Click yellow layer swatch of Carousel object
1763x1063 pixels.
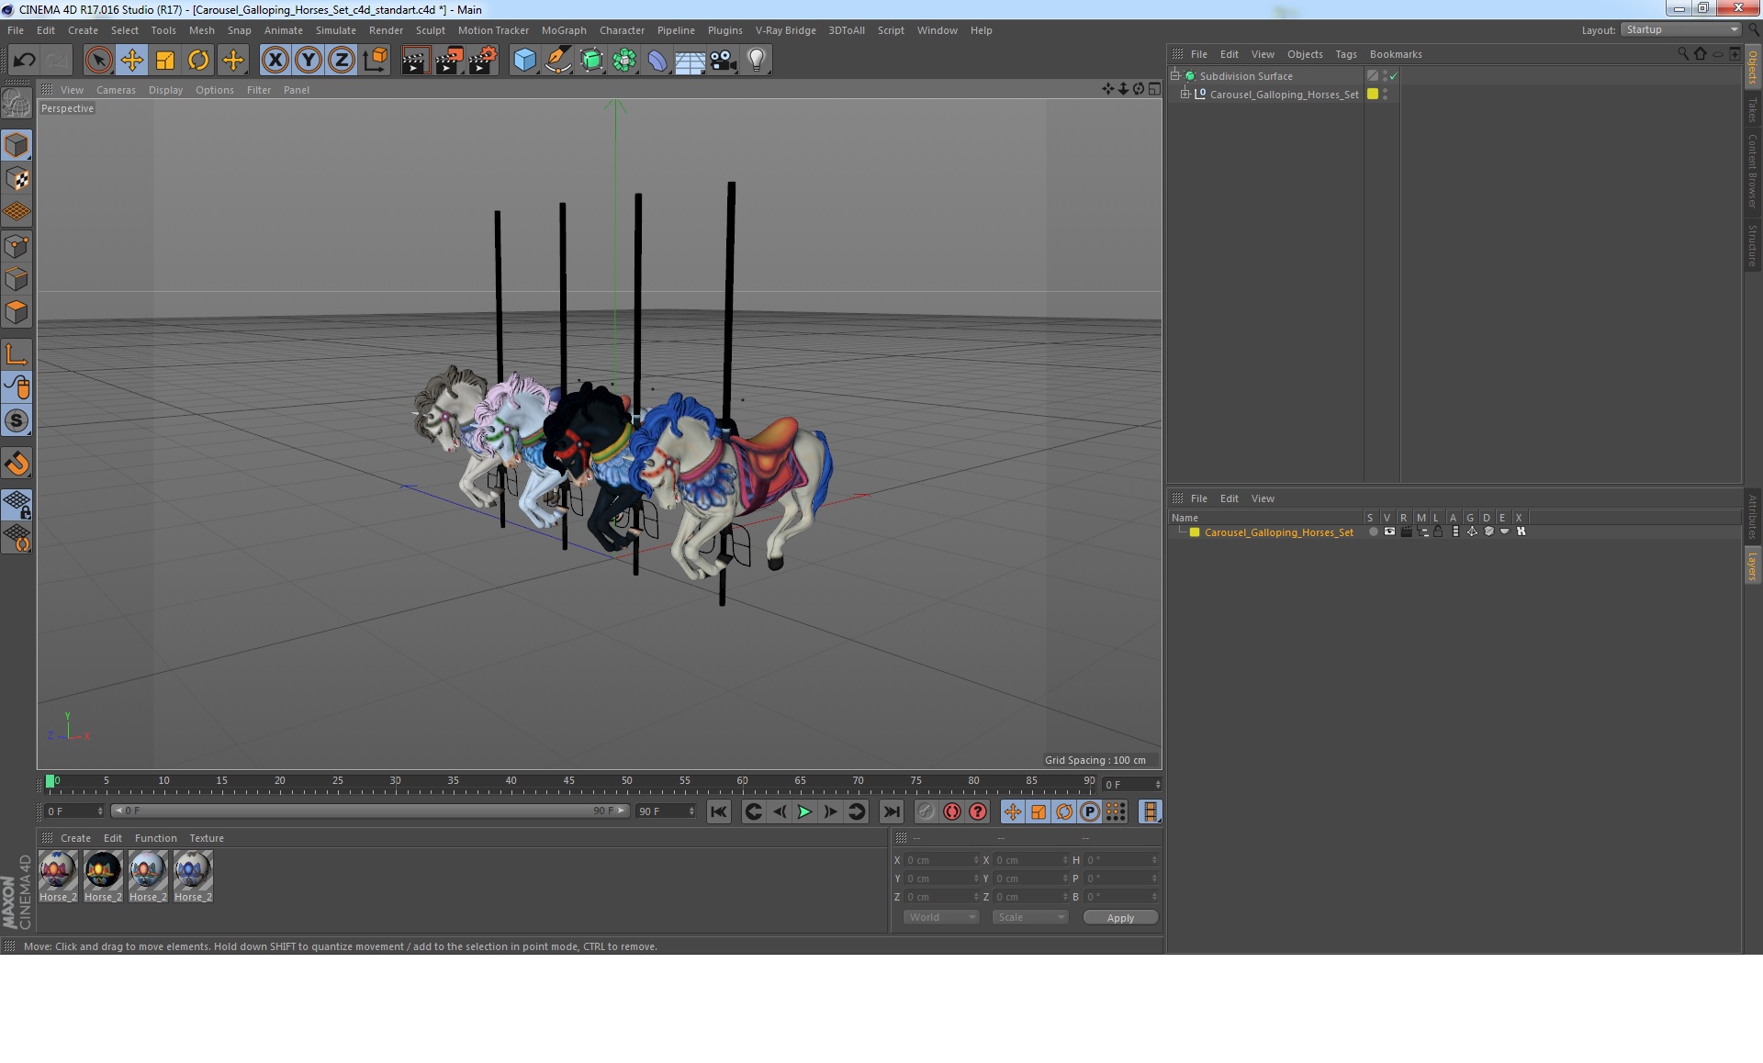click(x=1373, y=94)
